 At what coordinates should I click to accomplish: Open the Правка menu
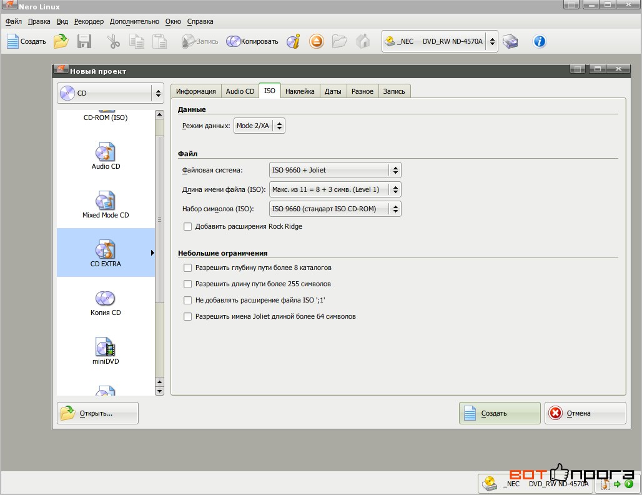coord(39,21)
